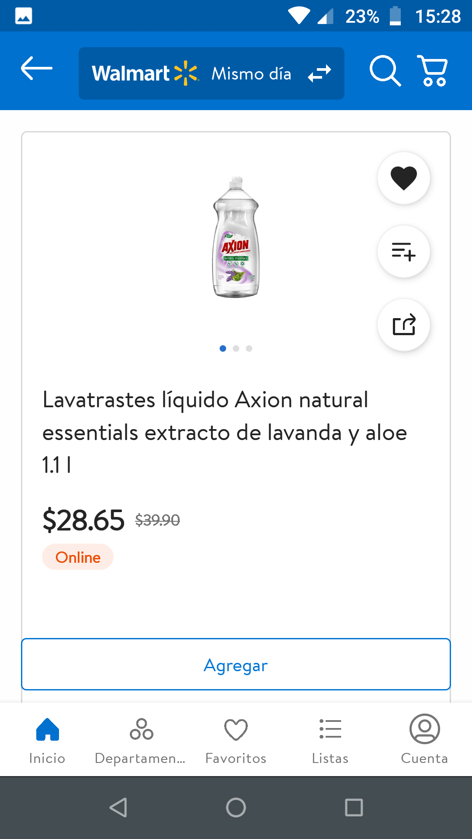This screenshot has height=839, width=472.
Task: Tap Android home circle button
Action: tap(236, 808)
